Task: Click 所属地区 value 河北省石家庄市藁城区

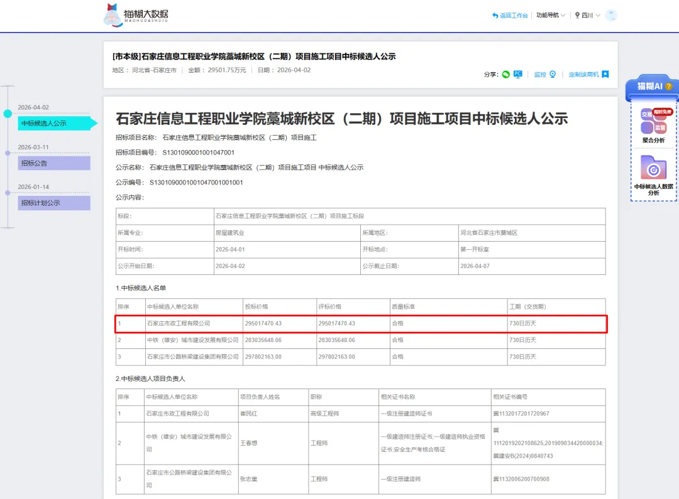Action: [489, 233]
